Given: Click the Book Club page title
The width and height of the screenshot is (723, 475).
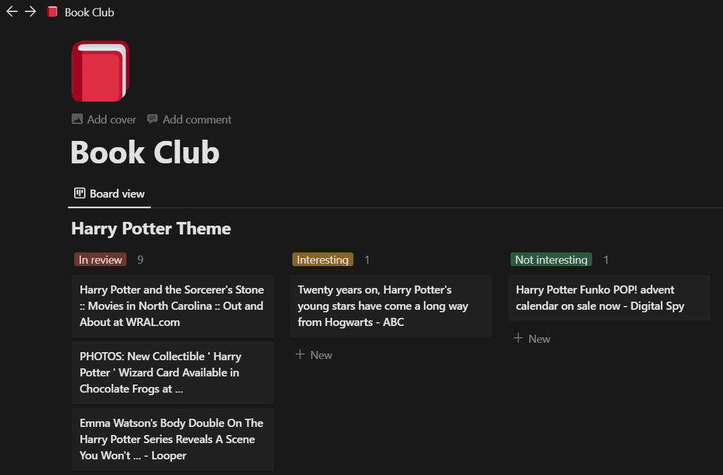Looking at the screenshot, I should click(x=145, y=152).
